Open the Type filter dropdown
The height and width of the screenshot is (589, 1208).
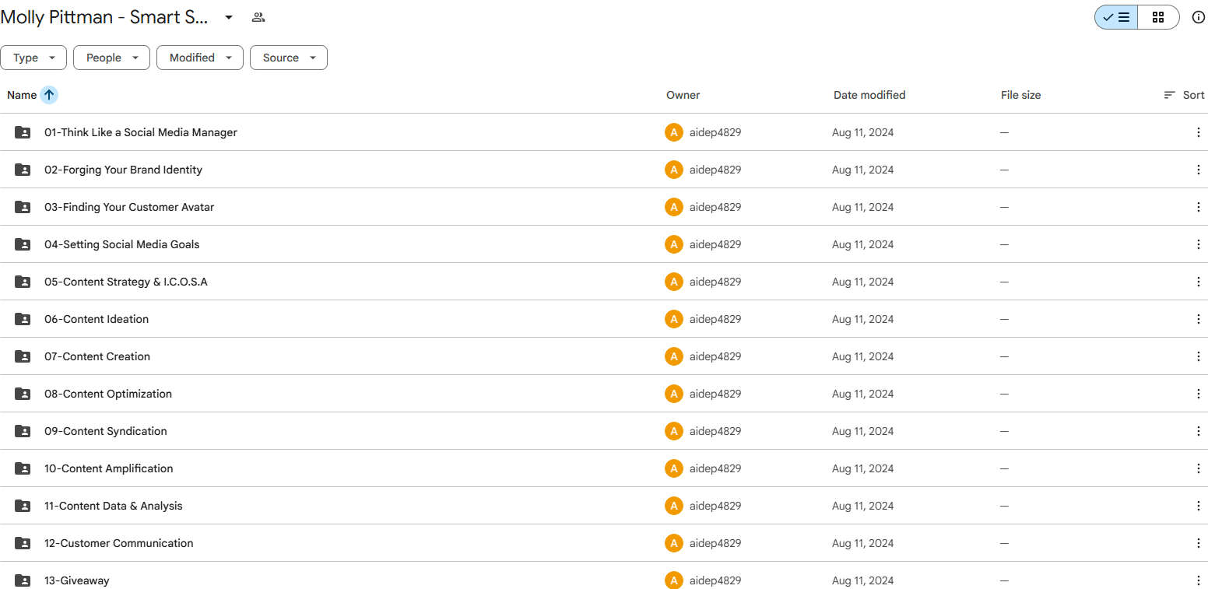[x=33, y=58]
